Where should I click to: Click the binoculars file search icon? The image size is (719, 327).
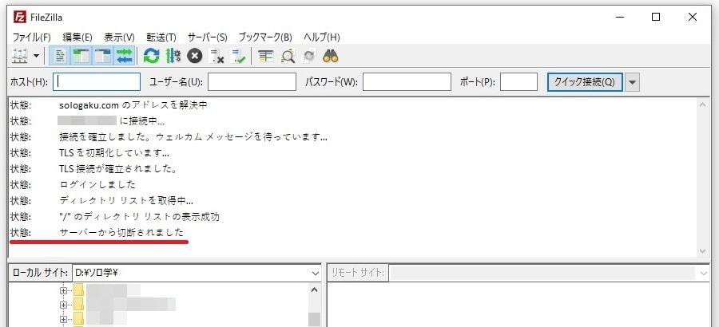[x=332, y=56]
